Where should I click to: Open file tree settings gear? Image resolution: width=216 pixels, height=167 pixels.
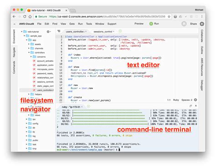pyautogui.click(x=48, y=31)
